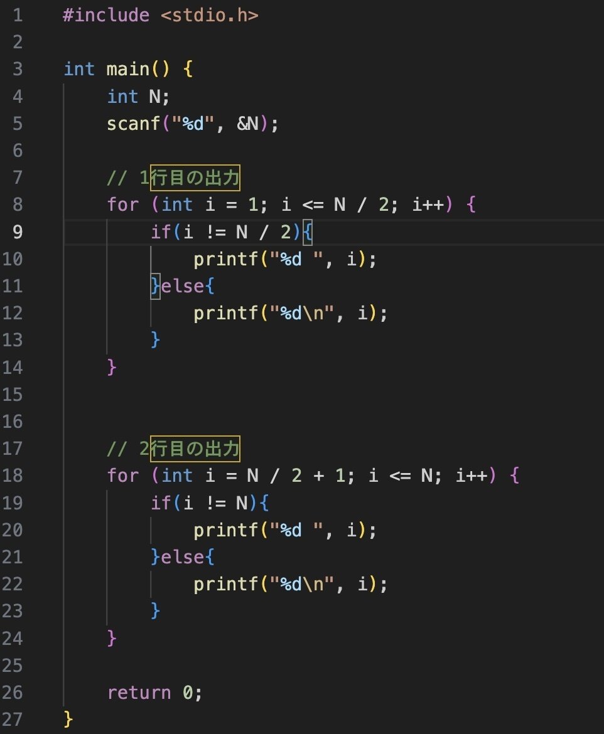The image size is (604, 734).
Task: Click the scanf("%d", &N); statement
Action: [x=193, y=124]
